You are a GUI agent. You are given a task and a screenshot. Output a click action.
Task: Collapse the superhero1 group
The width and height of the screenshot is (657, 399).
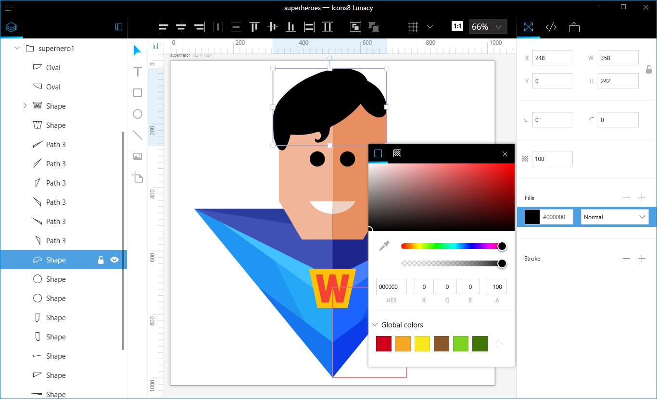(x=17, y=49)
